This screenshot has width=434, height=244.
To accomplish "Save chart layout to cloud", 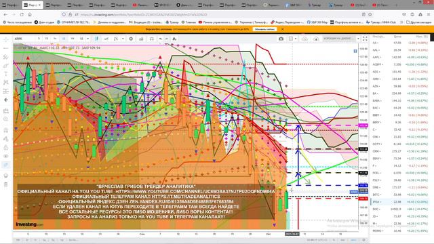I will pos(304,39).
